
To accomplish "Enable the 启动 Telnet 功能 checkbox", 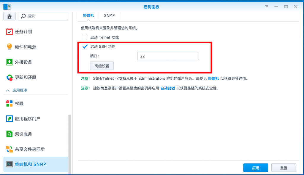I will coord(85,37).
